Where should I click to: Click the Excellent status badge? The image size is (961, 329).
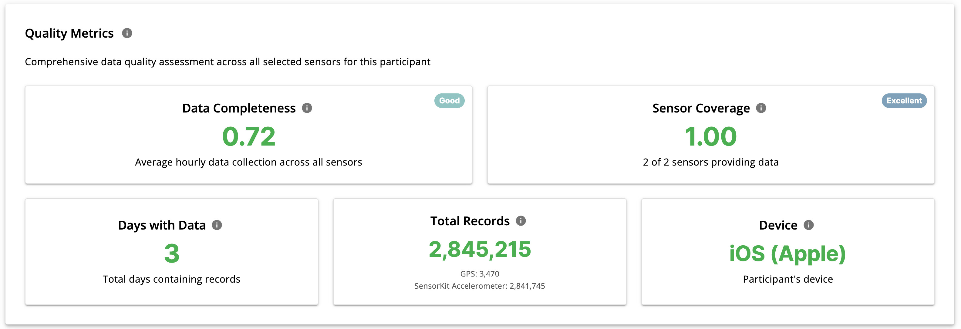point(904,101)
